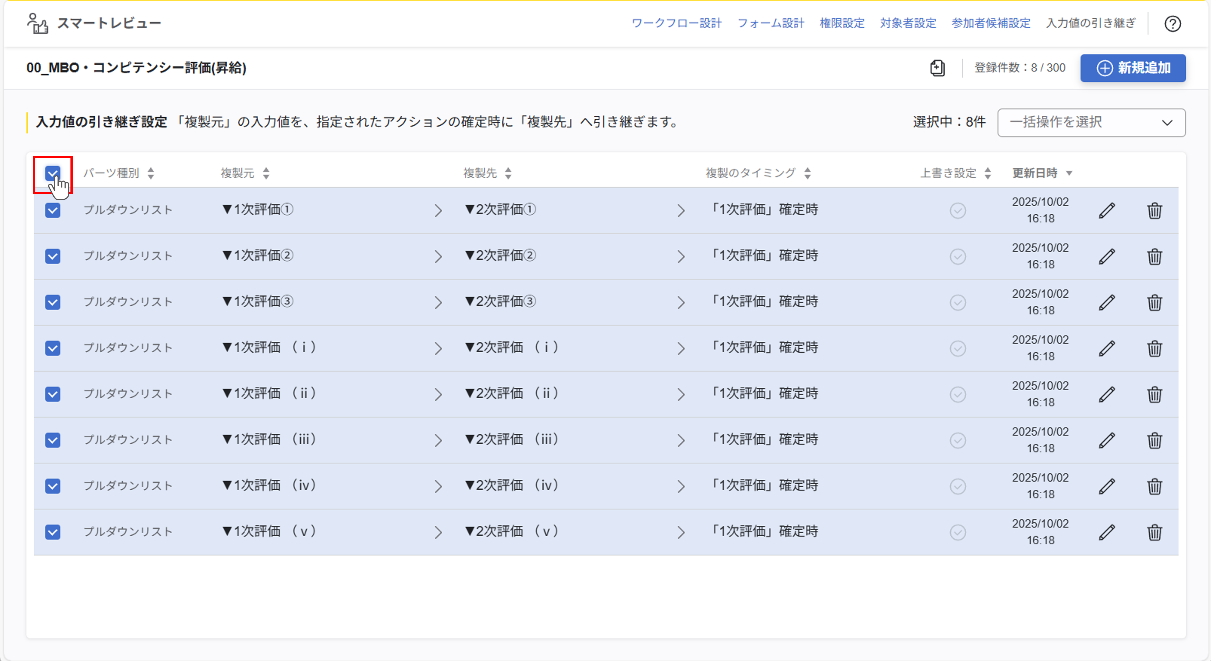Click the 上書き設定 check icon on the first row
Viewport: 1211px width, 661px height.
click(x=959, y=210)
